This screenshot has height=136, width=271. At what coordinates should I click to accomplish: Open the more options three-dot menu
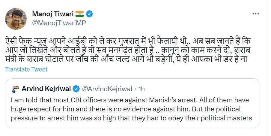tap(256, 14)
